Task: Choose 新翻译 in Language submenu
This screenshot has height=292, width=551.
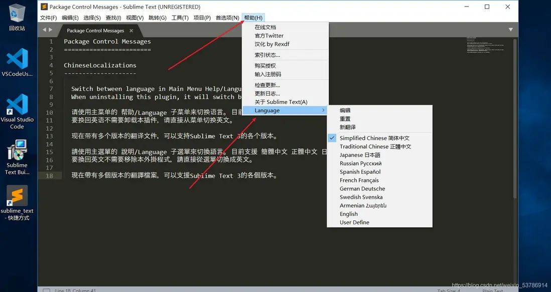Action: click(379, 127)
